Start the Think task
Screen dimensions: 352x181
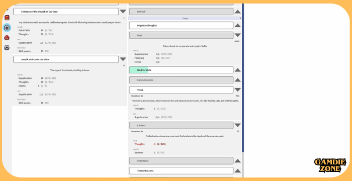181,90
